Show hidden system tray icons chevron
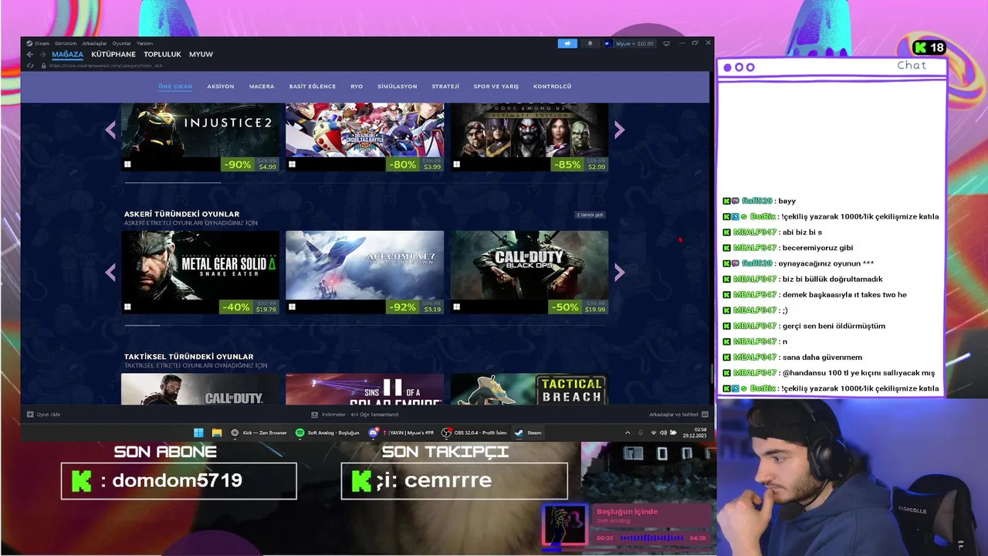The width and height of the screenshot is (988, 556). 628,432
